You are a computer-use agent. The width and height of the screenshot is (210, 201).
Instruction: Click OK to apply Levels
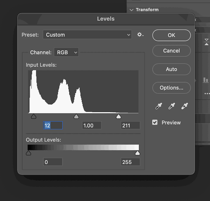(171, 35)
